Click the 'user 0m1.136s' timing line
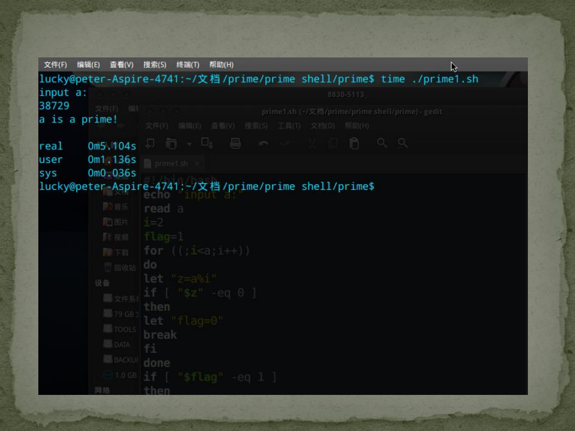The height and width of the screenshot is (431, 575). coord(88,160)
